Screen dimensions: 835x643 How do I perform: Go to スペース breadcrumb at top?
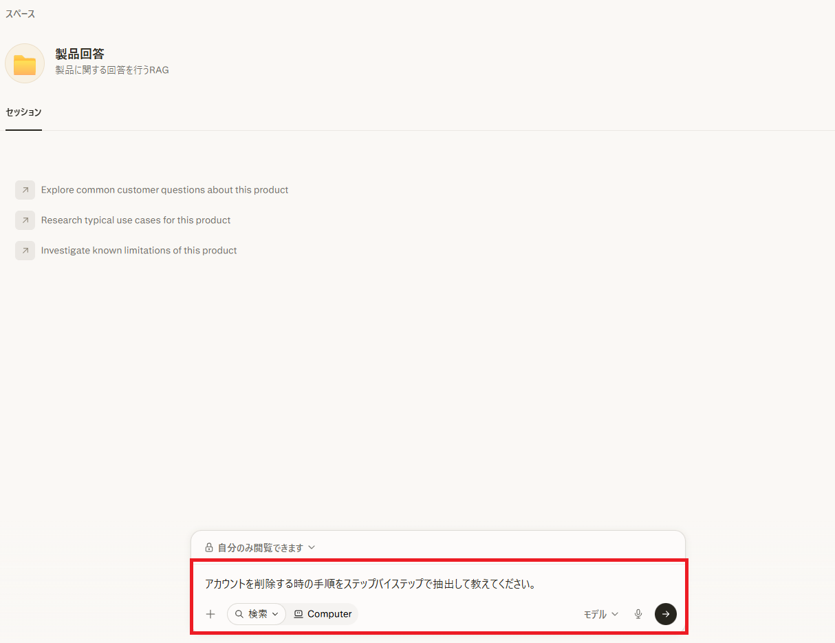click(20, 14)
